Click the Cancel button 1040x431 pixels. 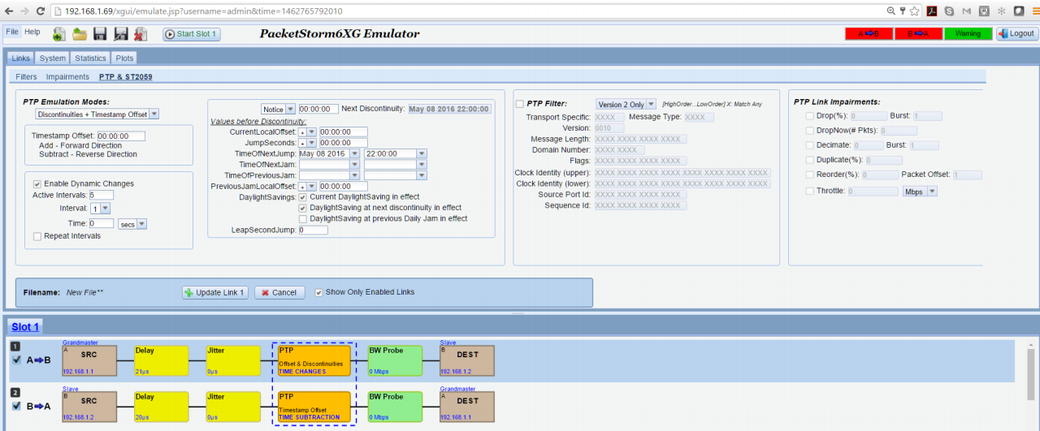tap(279, 292)
